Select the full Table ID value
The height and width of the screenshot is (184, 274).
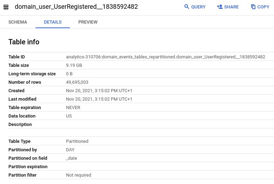click(x=165, y=57)
